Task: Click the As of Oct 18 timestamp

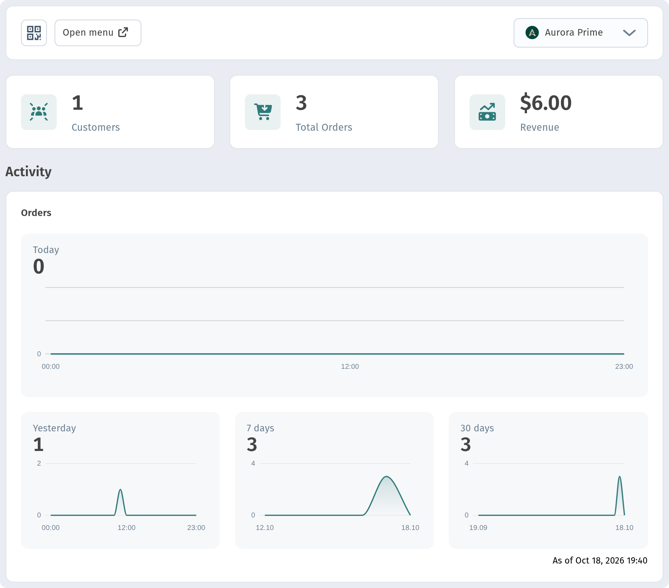Action: pyautogui.click(x=600, y=560)
